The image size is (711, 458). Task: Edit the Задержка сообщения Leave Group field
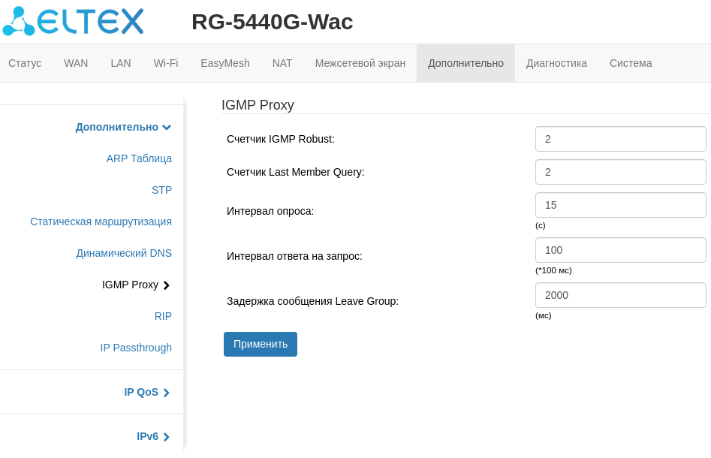(x=620, y=295)
